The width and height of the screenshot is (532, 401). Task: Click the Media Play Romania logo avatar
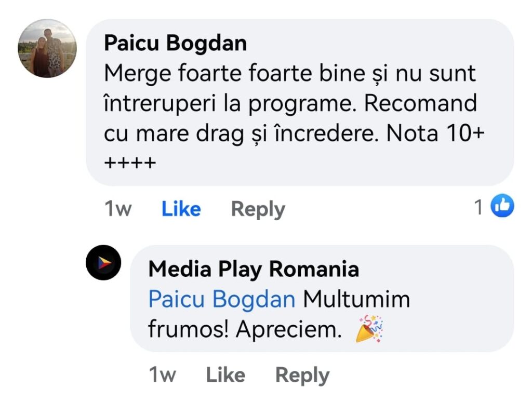click(103, 263)
